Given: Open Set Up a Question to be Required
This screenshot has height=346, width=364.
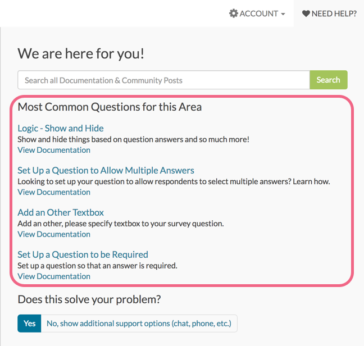Looking at the screenshot, I should 83,254.
